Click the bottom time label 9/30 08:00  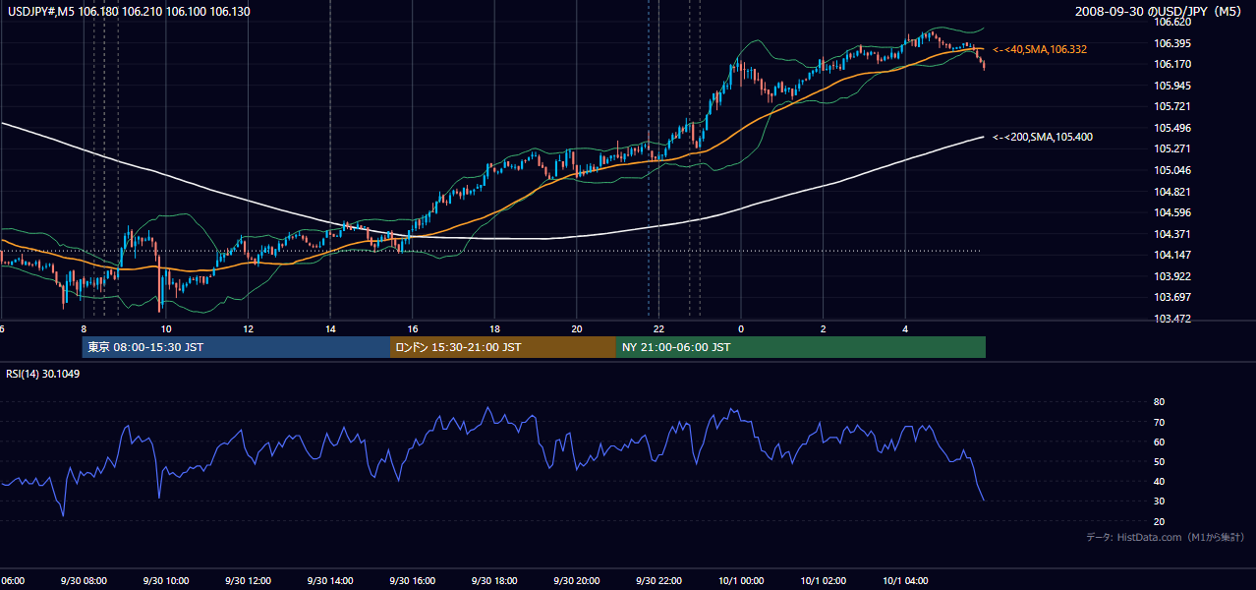click(x=84, y=581)
